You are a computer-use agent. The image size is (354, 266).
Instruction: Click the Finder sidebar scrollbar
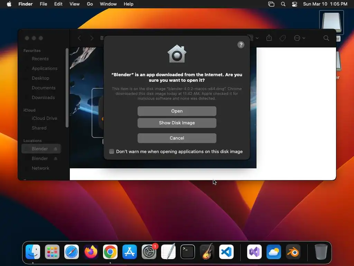(67, 88)
